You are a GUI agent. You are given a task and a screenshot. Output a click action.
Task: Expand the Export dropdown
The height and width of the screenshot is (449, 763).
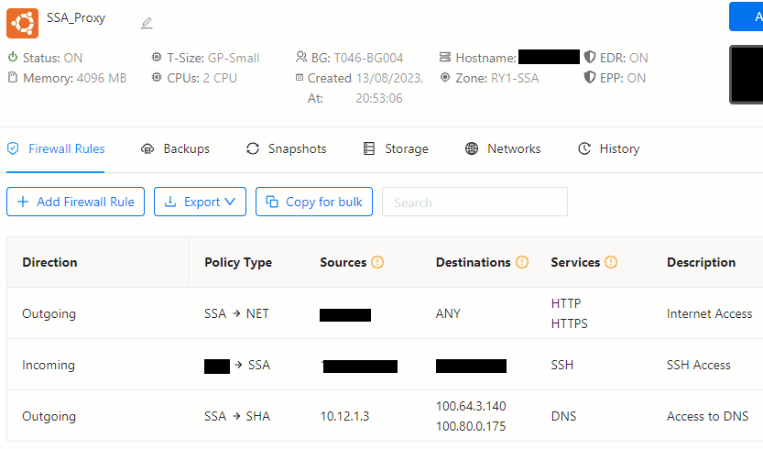(x=200, y=202)
